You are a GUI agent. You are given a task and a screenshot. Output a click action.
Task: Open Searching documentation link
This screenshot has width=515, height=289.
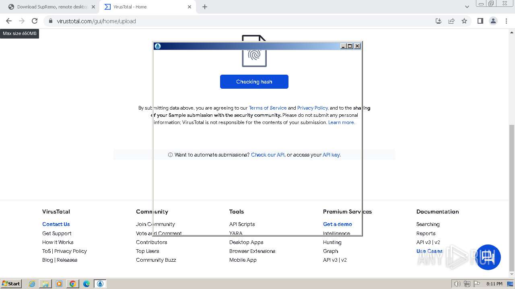click(428, 224)
